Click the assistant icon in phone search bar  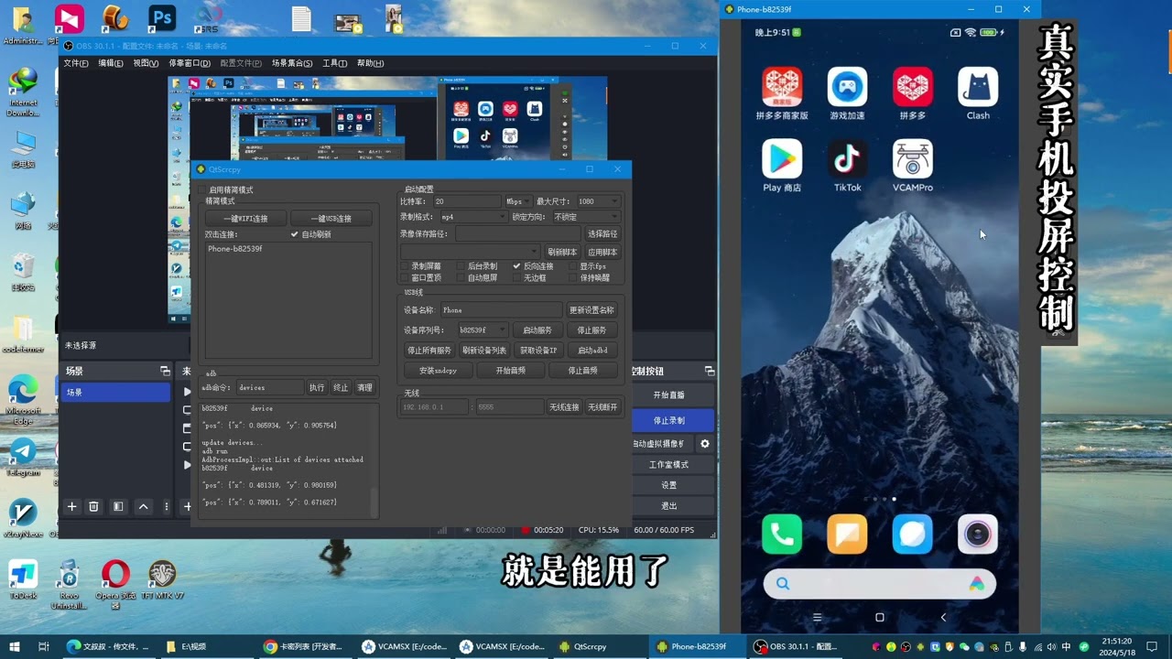(x=977, y=584)
